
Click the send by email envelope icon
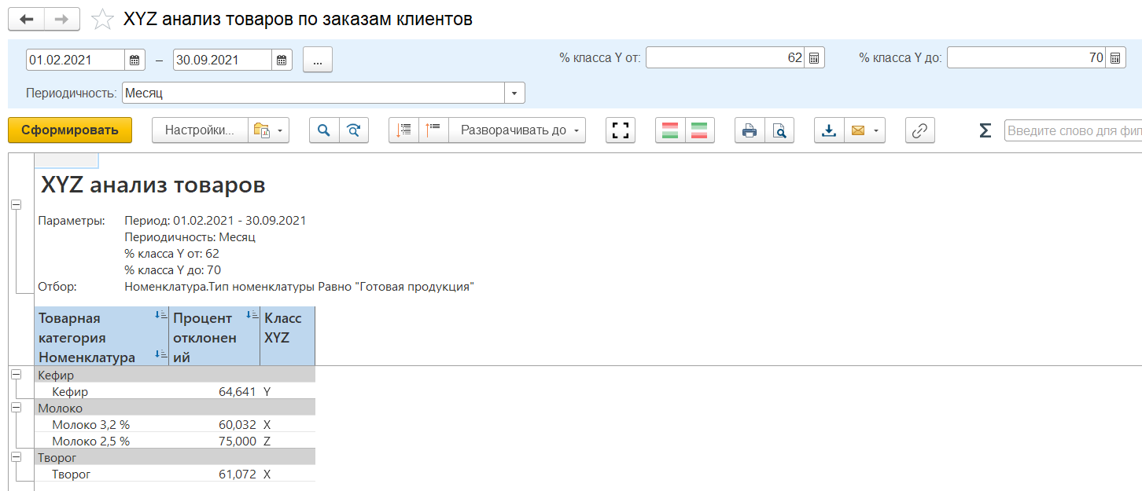coord(858,130)
